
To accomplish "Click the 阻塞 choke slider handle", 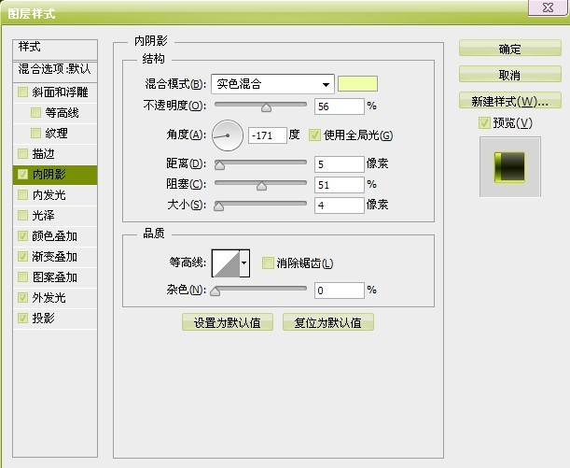I will click(262, 186).
